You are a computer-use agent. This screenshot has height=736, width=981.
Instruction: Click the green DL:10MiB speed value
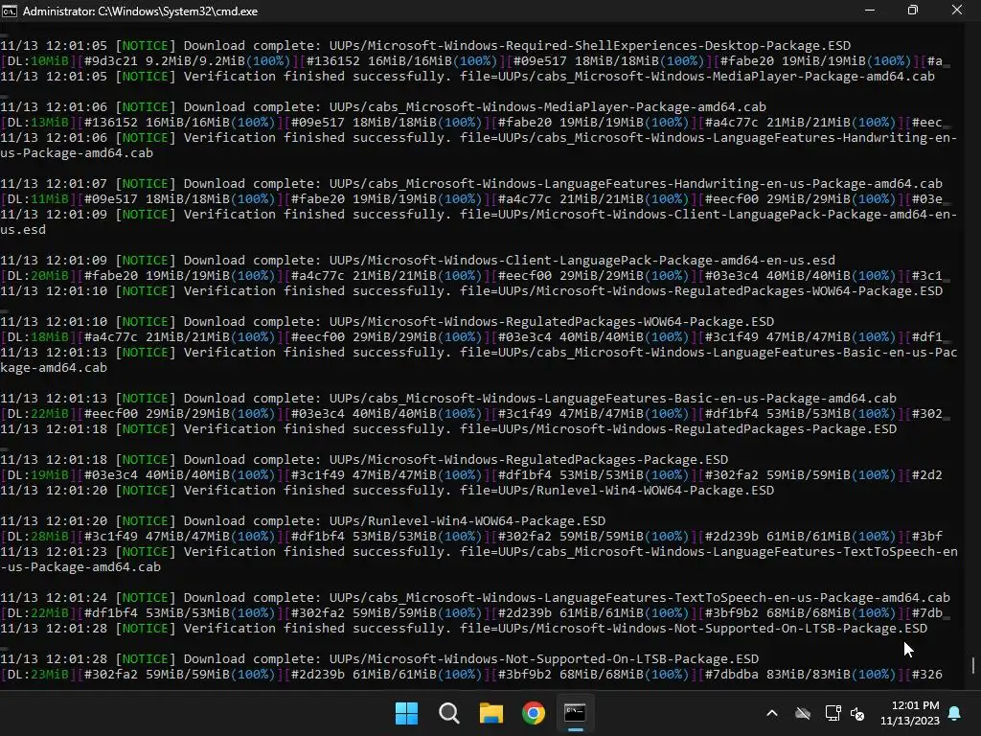[x=50, y=60]
